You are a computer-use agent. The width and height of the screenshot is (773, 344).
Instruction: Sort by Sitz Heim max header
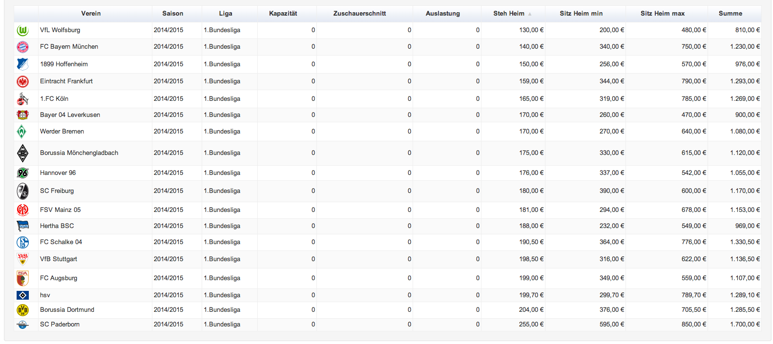click(662, 14)
